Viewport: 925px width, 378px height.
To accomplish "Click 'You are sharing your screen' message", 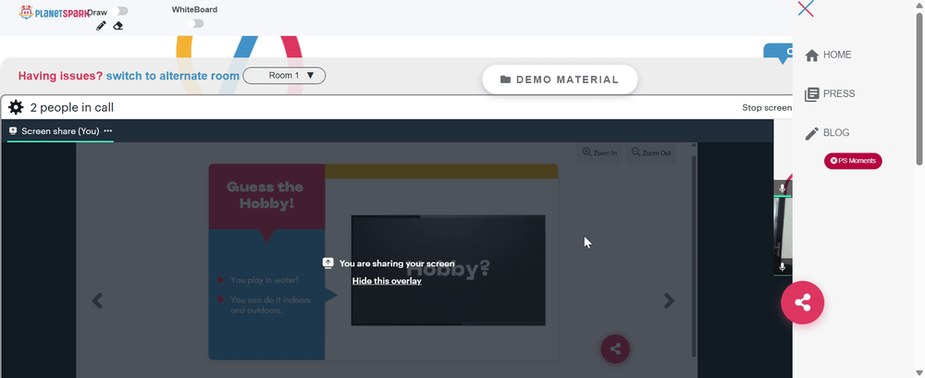I will click(x=397, y=263).
